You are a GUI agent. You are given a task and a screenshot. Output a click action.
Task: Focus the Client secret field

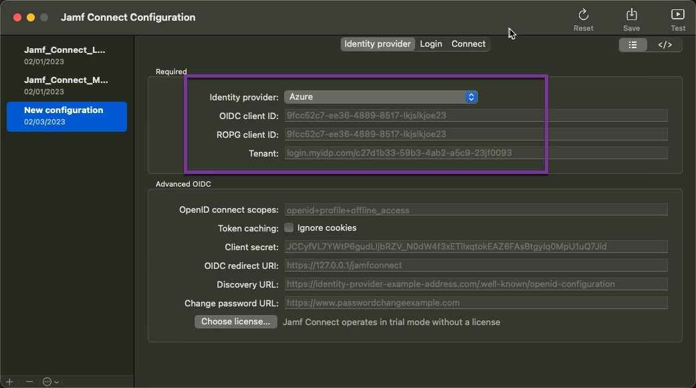click(x=476, y=247)
